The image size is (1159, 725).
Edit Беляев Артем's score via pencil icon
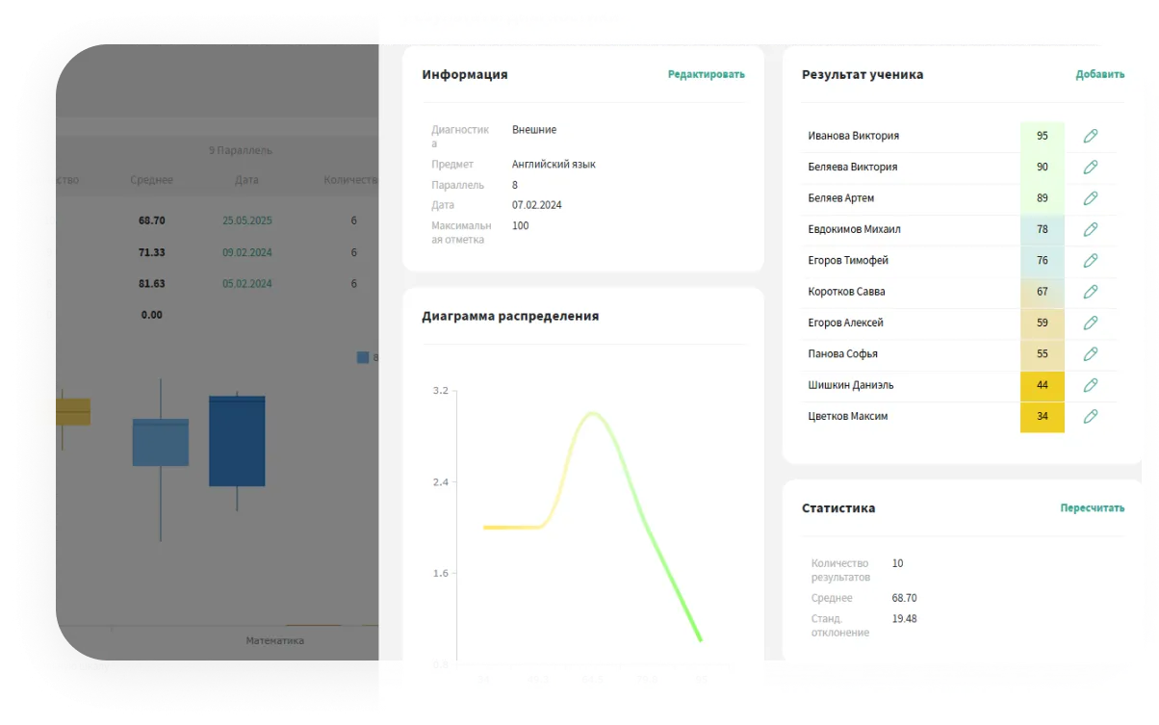pos(1090,198)
